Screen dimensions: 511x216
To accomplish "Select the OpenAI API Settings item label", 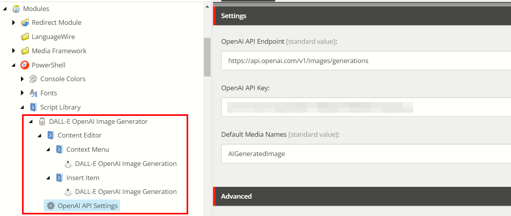I will pyautogui.click(x=87, y=206).
